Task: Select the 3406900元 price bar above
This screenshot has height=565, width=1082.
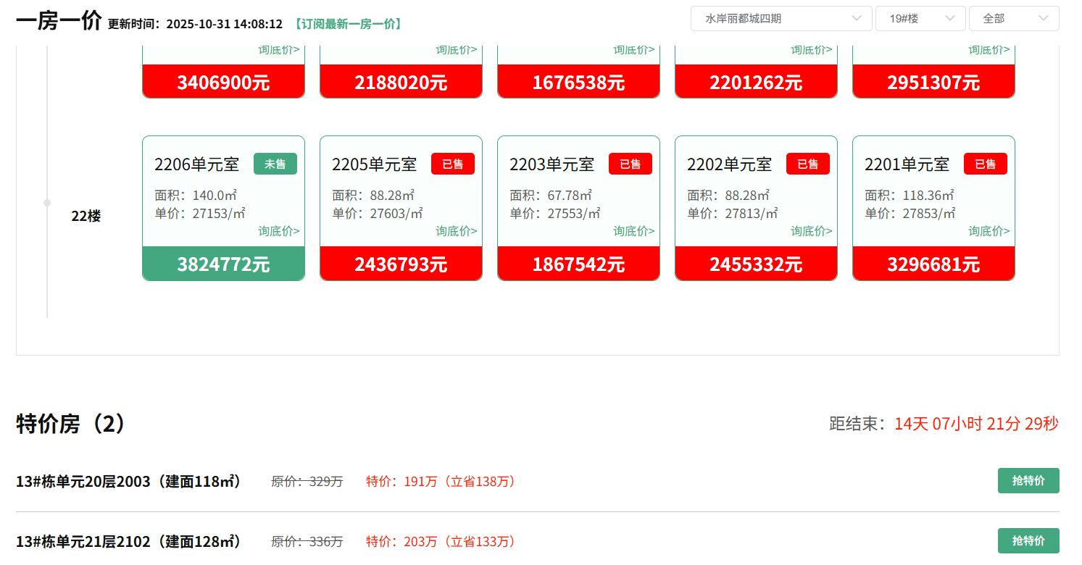Action: 223,82
